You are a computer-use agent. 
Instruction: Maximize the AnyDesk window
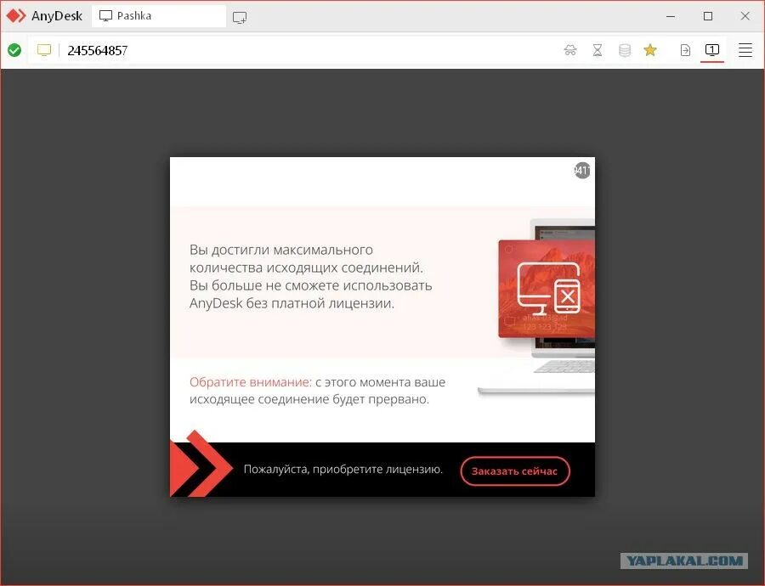pos(708,16)
